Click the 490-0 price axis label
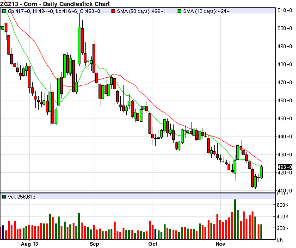Screen dimensions: 296x248 tap(285, 46)
